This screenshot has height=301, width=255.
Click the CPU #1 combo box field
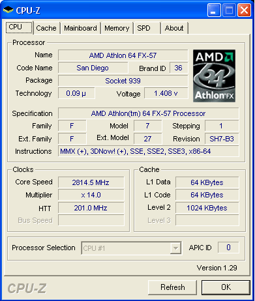coord(131,248)
